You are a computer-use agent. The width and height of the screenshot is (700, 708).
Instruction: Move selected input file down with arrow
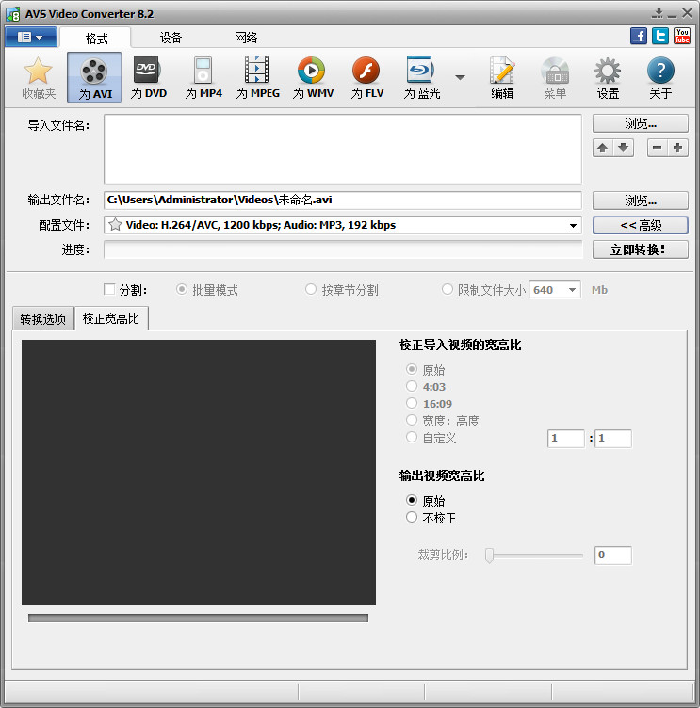623,148
